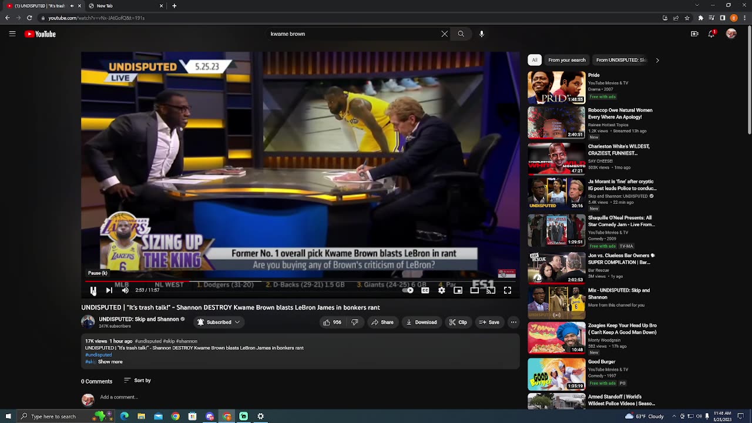Open Microsoft Edge from the taskbar
Screen dimensions: 752x423
click(x=125, y=417)
